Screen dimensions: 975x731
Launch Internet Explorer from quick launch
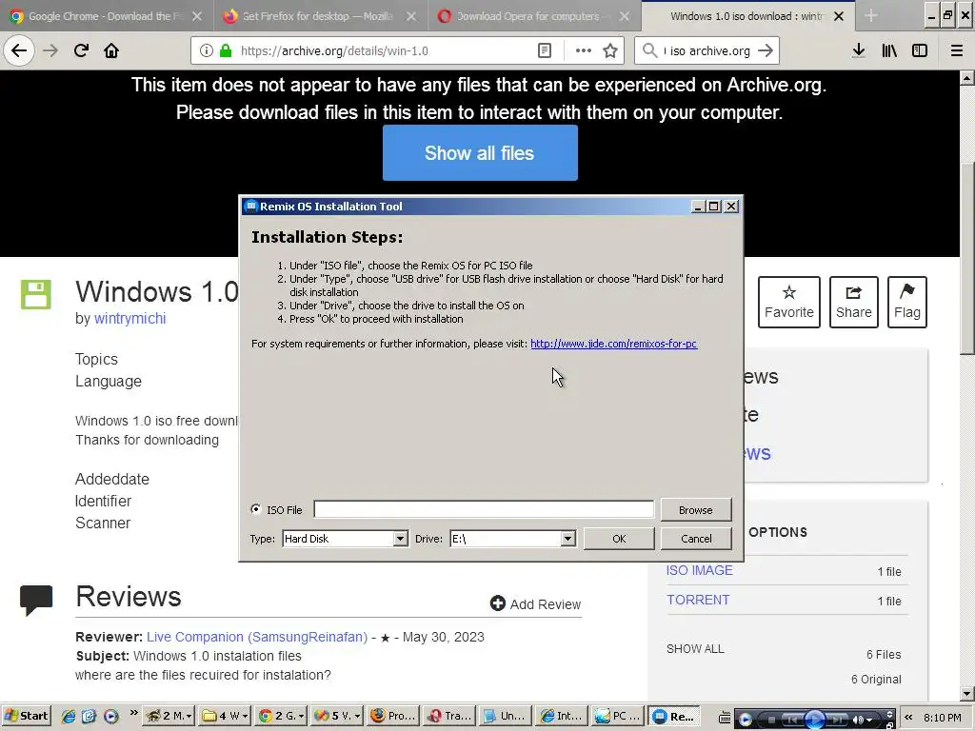[x=69, y=716]
